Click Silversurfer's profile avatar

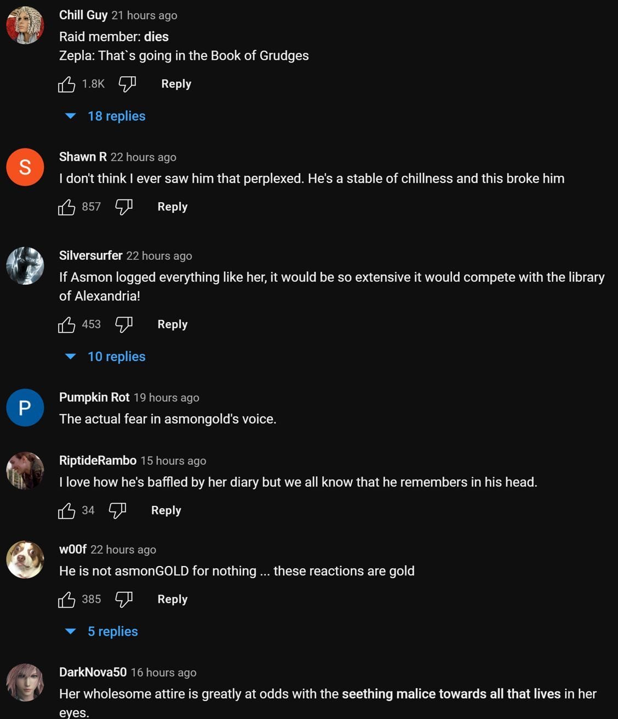pos(25,266)
